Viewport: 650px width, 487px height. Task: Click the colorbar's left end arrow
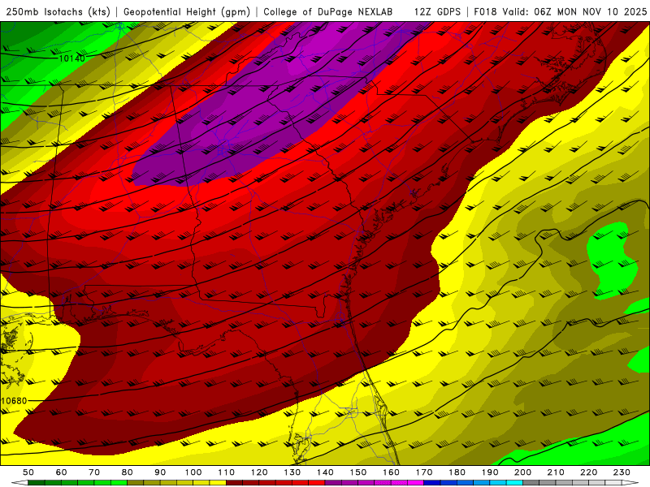[19, 483]
